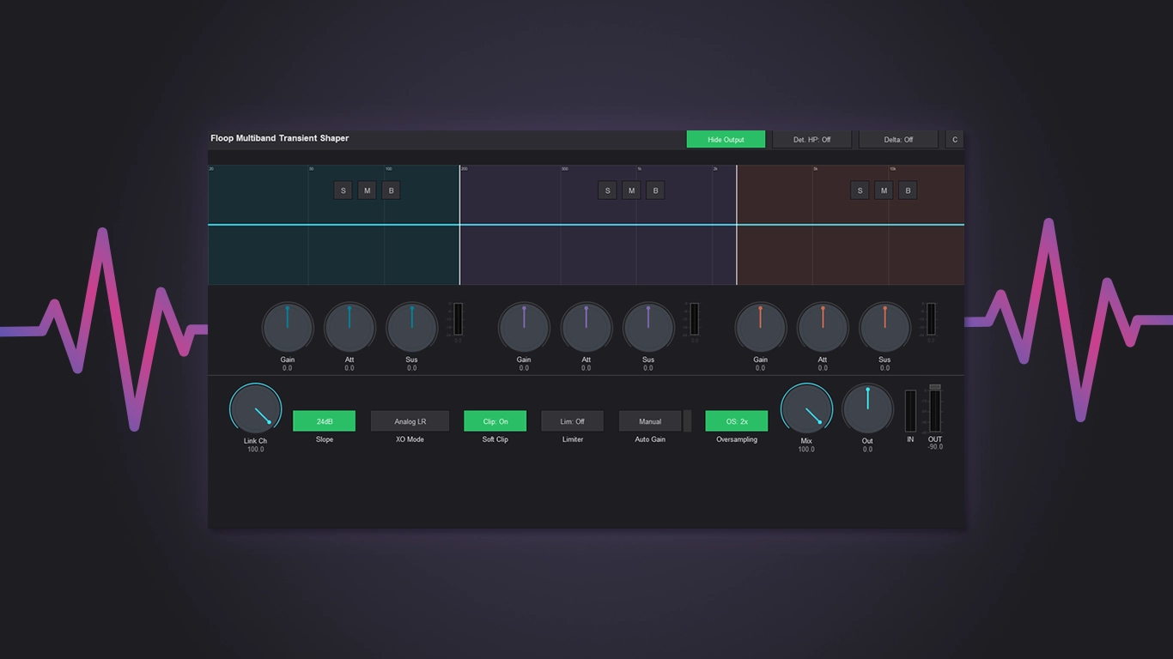Enable the Limiter (Lim: Off)
Viewport: 1173px width, 659px height.
pos(573,421)
